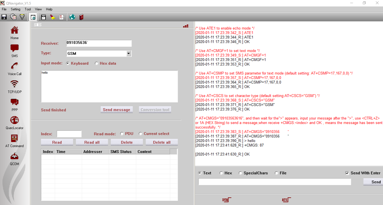Open QuecLocator in the sidebar
The width and height of the screenshot is (383, 205).
pos(14,123)
